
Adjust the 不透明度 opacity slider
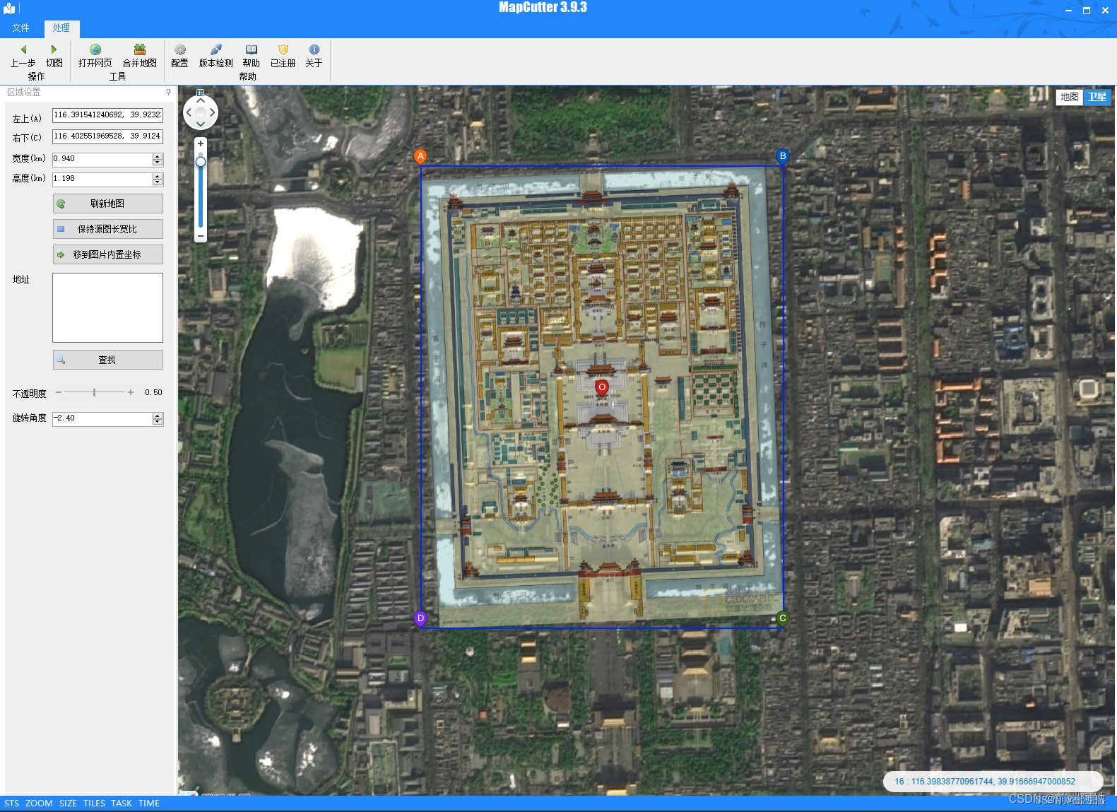tap(94, 392)
